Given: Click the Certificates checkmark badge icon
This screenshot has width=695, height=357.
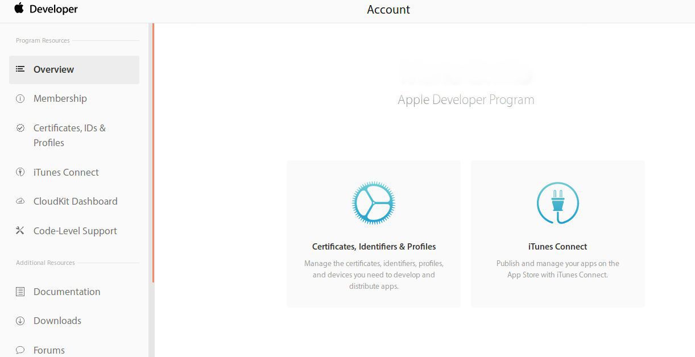Looking at the screenshot, I should 20,128.
